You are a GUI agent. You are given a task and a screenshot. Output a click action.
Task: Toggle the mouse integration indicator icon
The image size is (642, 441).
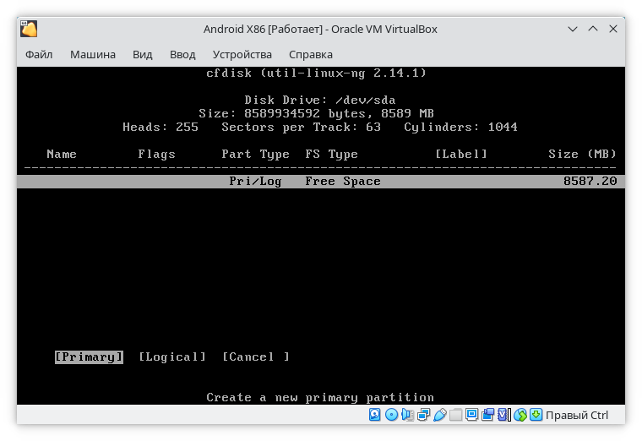(520, 415)
